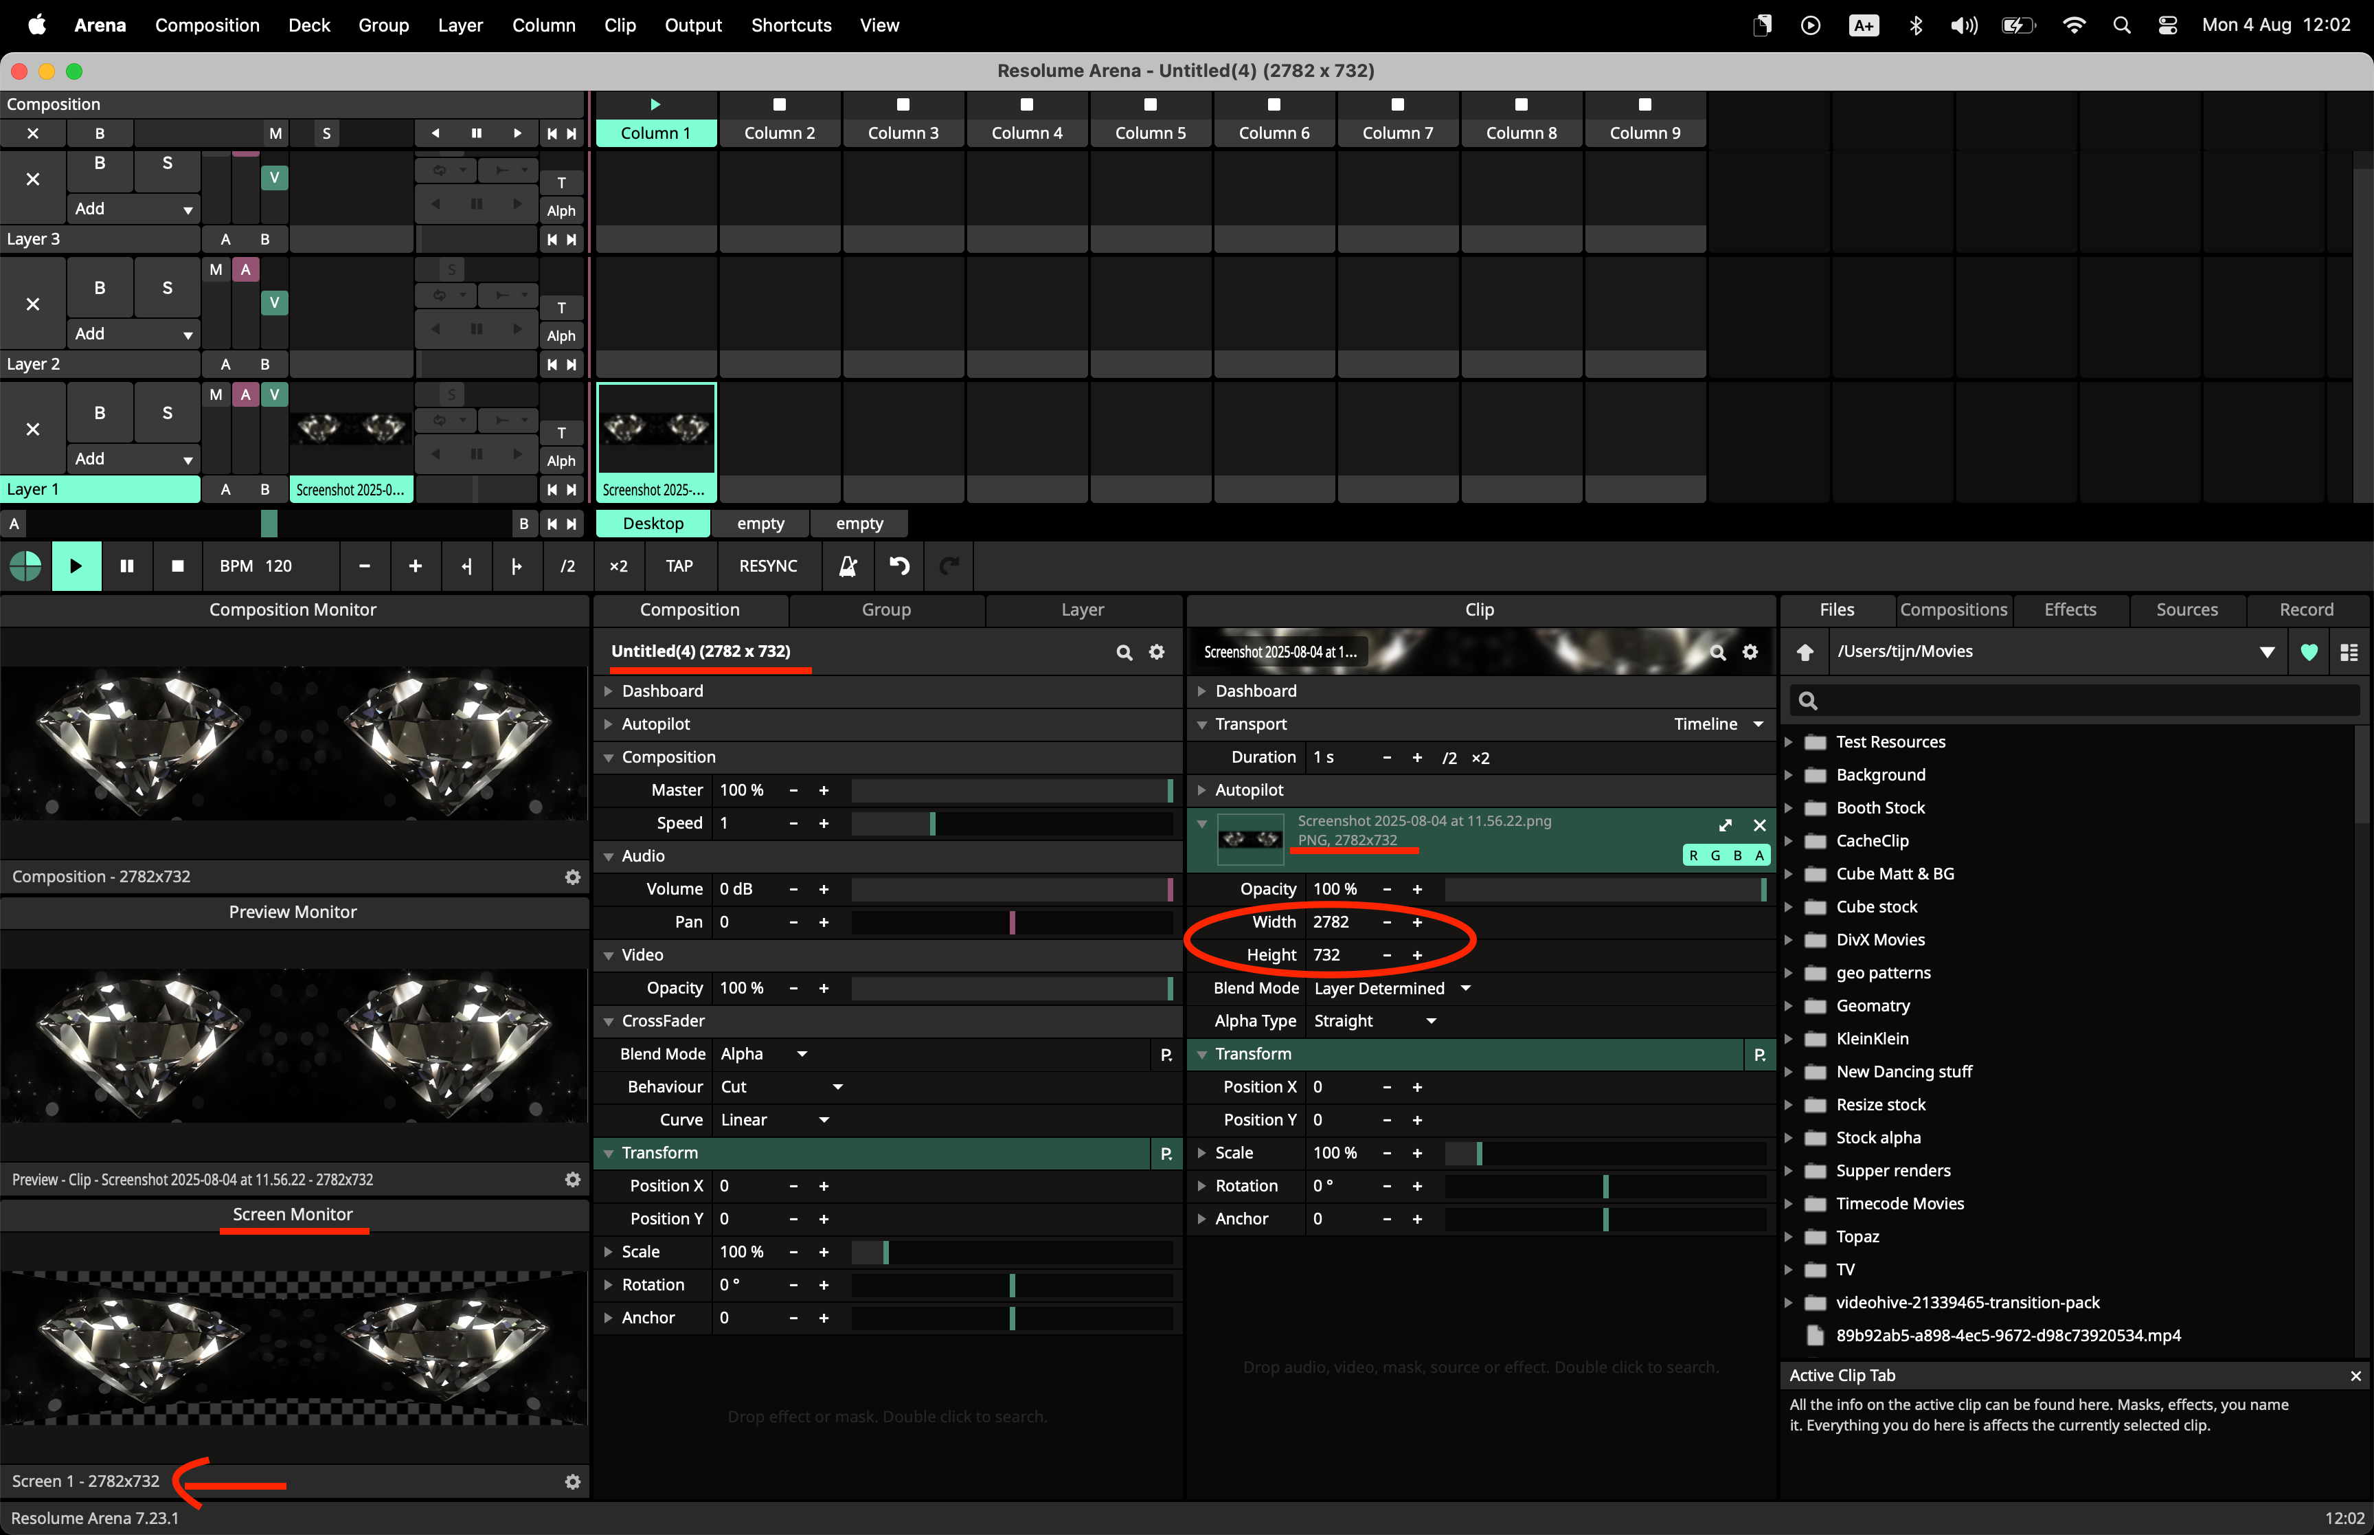Click the clip panel expand arrows icon

coord(1724,825)
